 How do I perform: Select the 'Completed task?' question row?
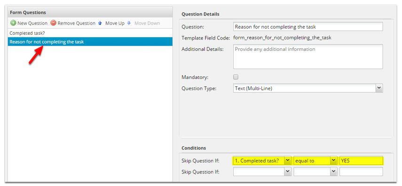90,33
